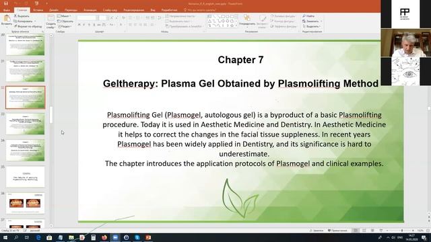Select slide 33 thumbnail
431x242 pixels.
point(25,124)
